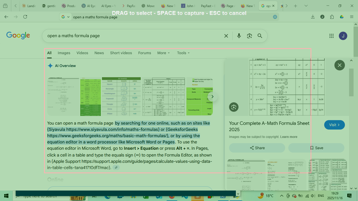The height and width of the screenshot is (201, 358).
Task: Open the Tools dropdown
Action: (183, 53)
